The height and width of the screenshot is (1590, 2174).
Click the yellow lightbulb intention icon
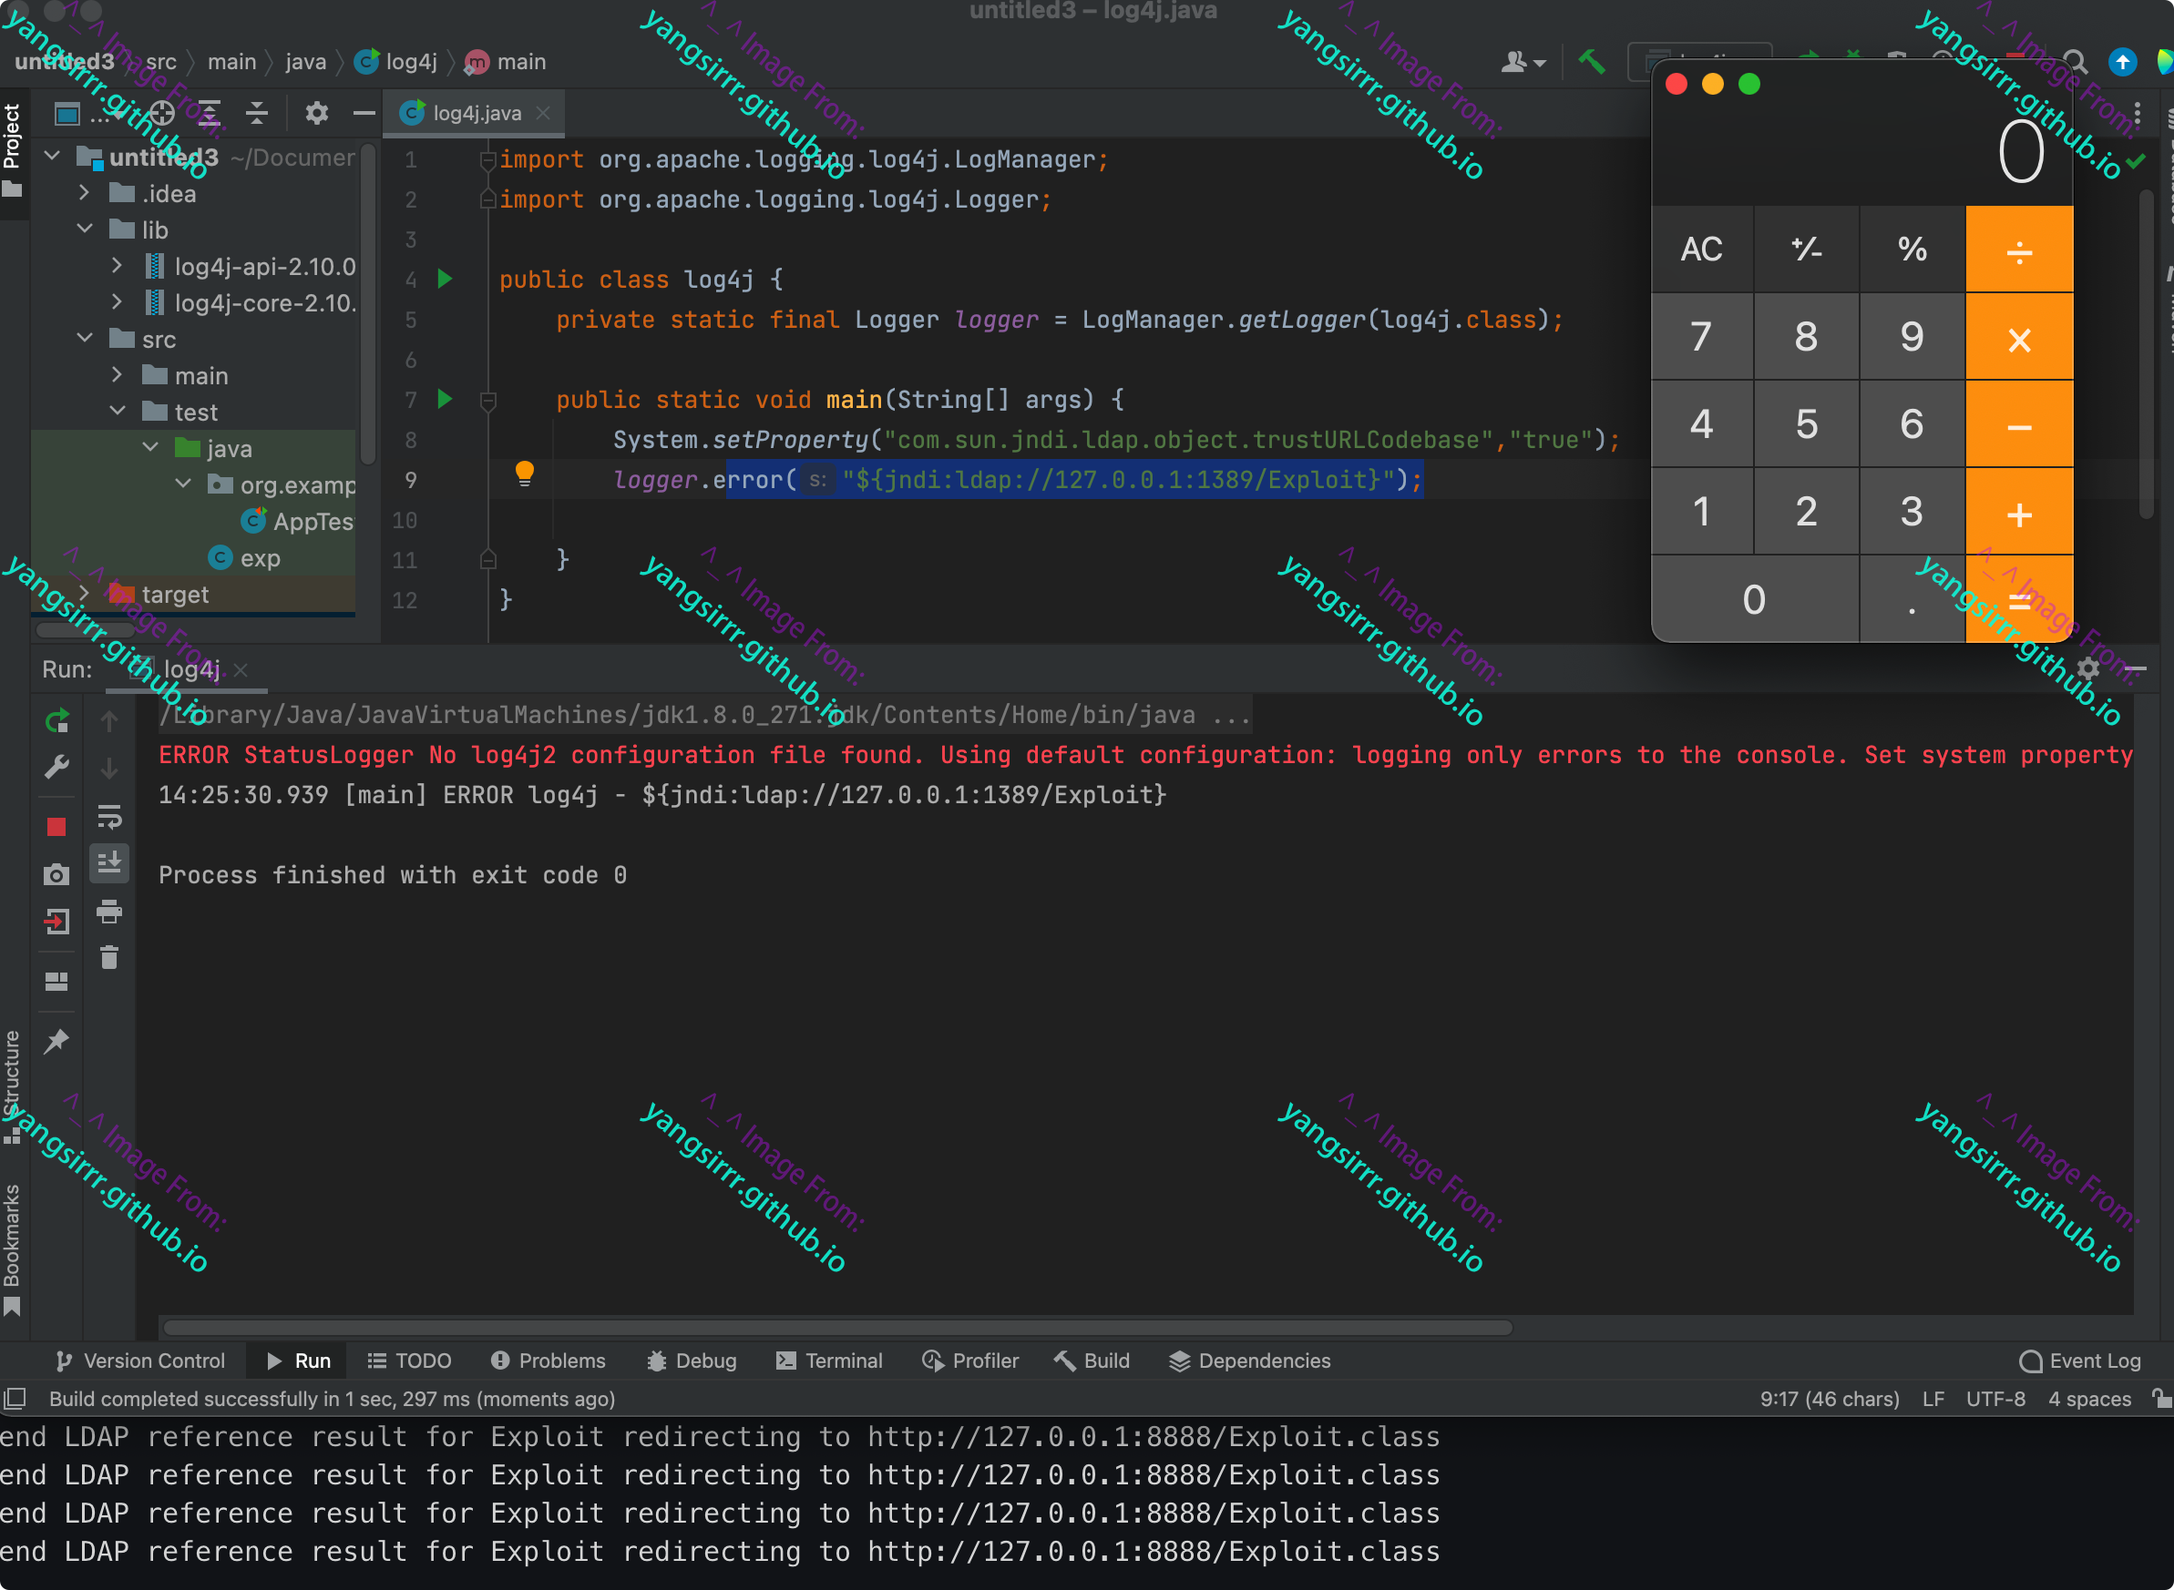click(524, 473)
